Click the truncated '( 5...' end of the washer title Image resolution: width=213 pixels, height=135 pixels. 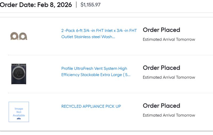126,75
